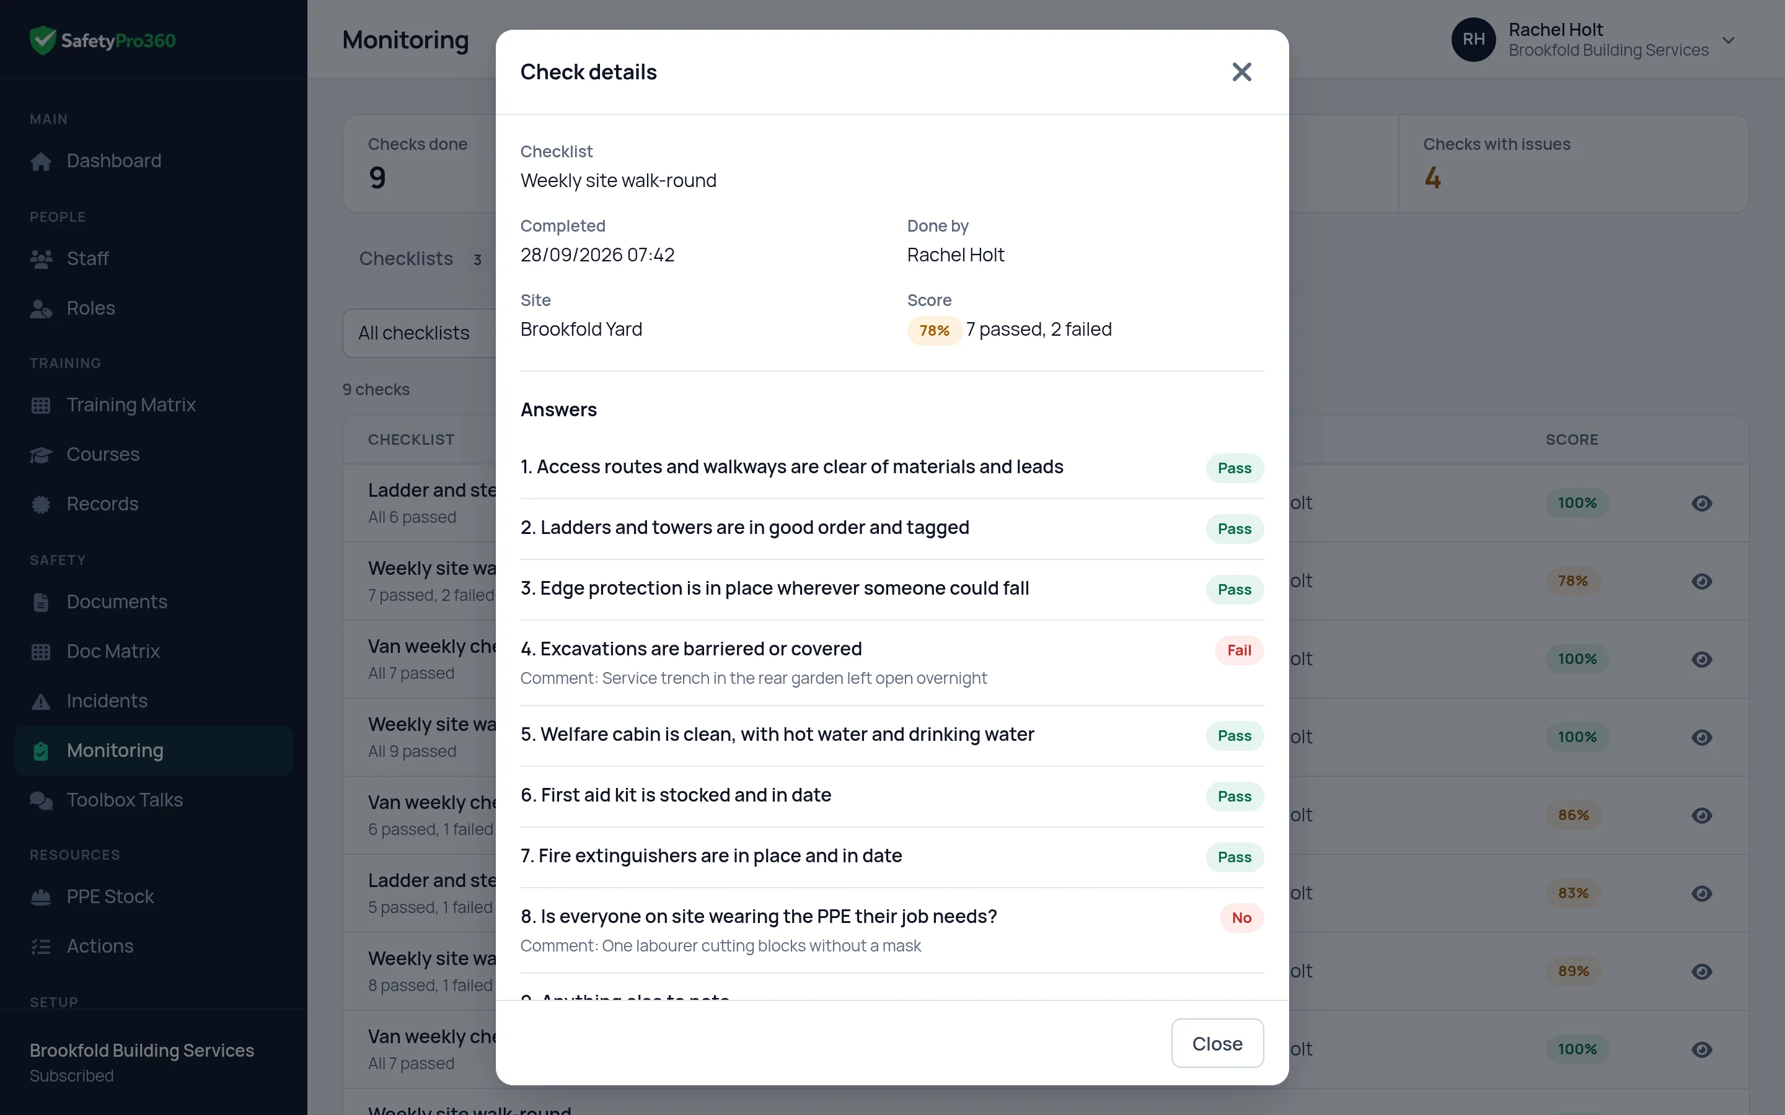Select Monitoring in the sidebar
The image size is (1785, 1115).
(154, 750)
